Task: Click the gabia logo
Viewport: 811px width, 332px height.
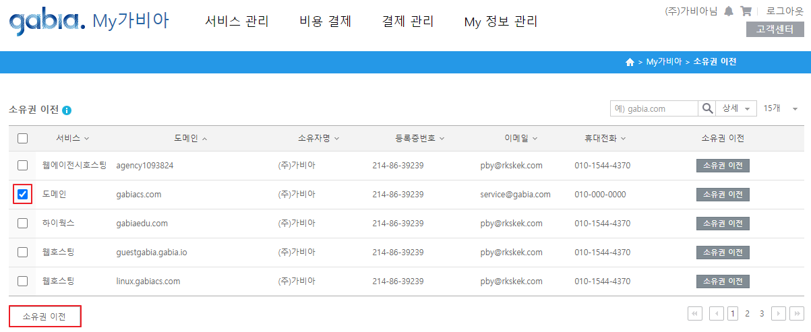Action: click(47, 22)
